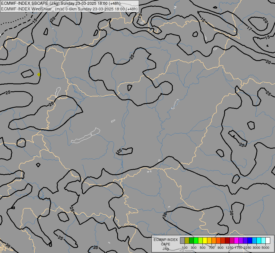
Task: Click the legend value 100
Action: point(185,248)
